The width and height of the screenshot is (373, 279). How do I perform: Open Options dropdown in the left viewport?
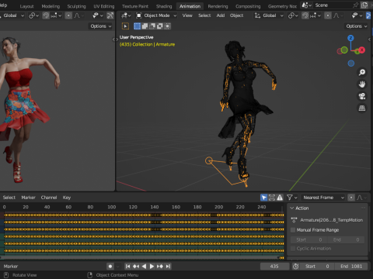100,26
